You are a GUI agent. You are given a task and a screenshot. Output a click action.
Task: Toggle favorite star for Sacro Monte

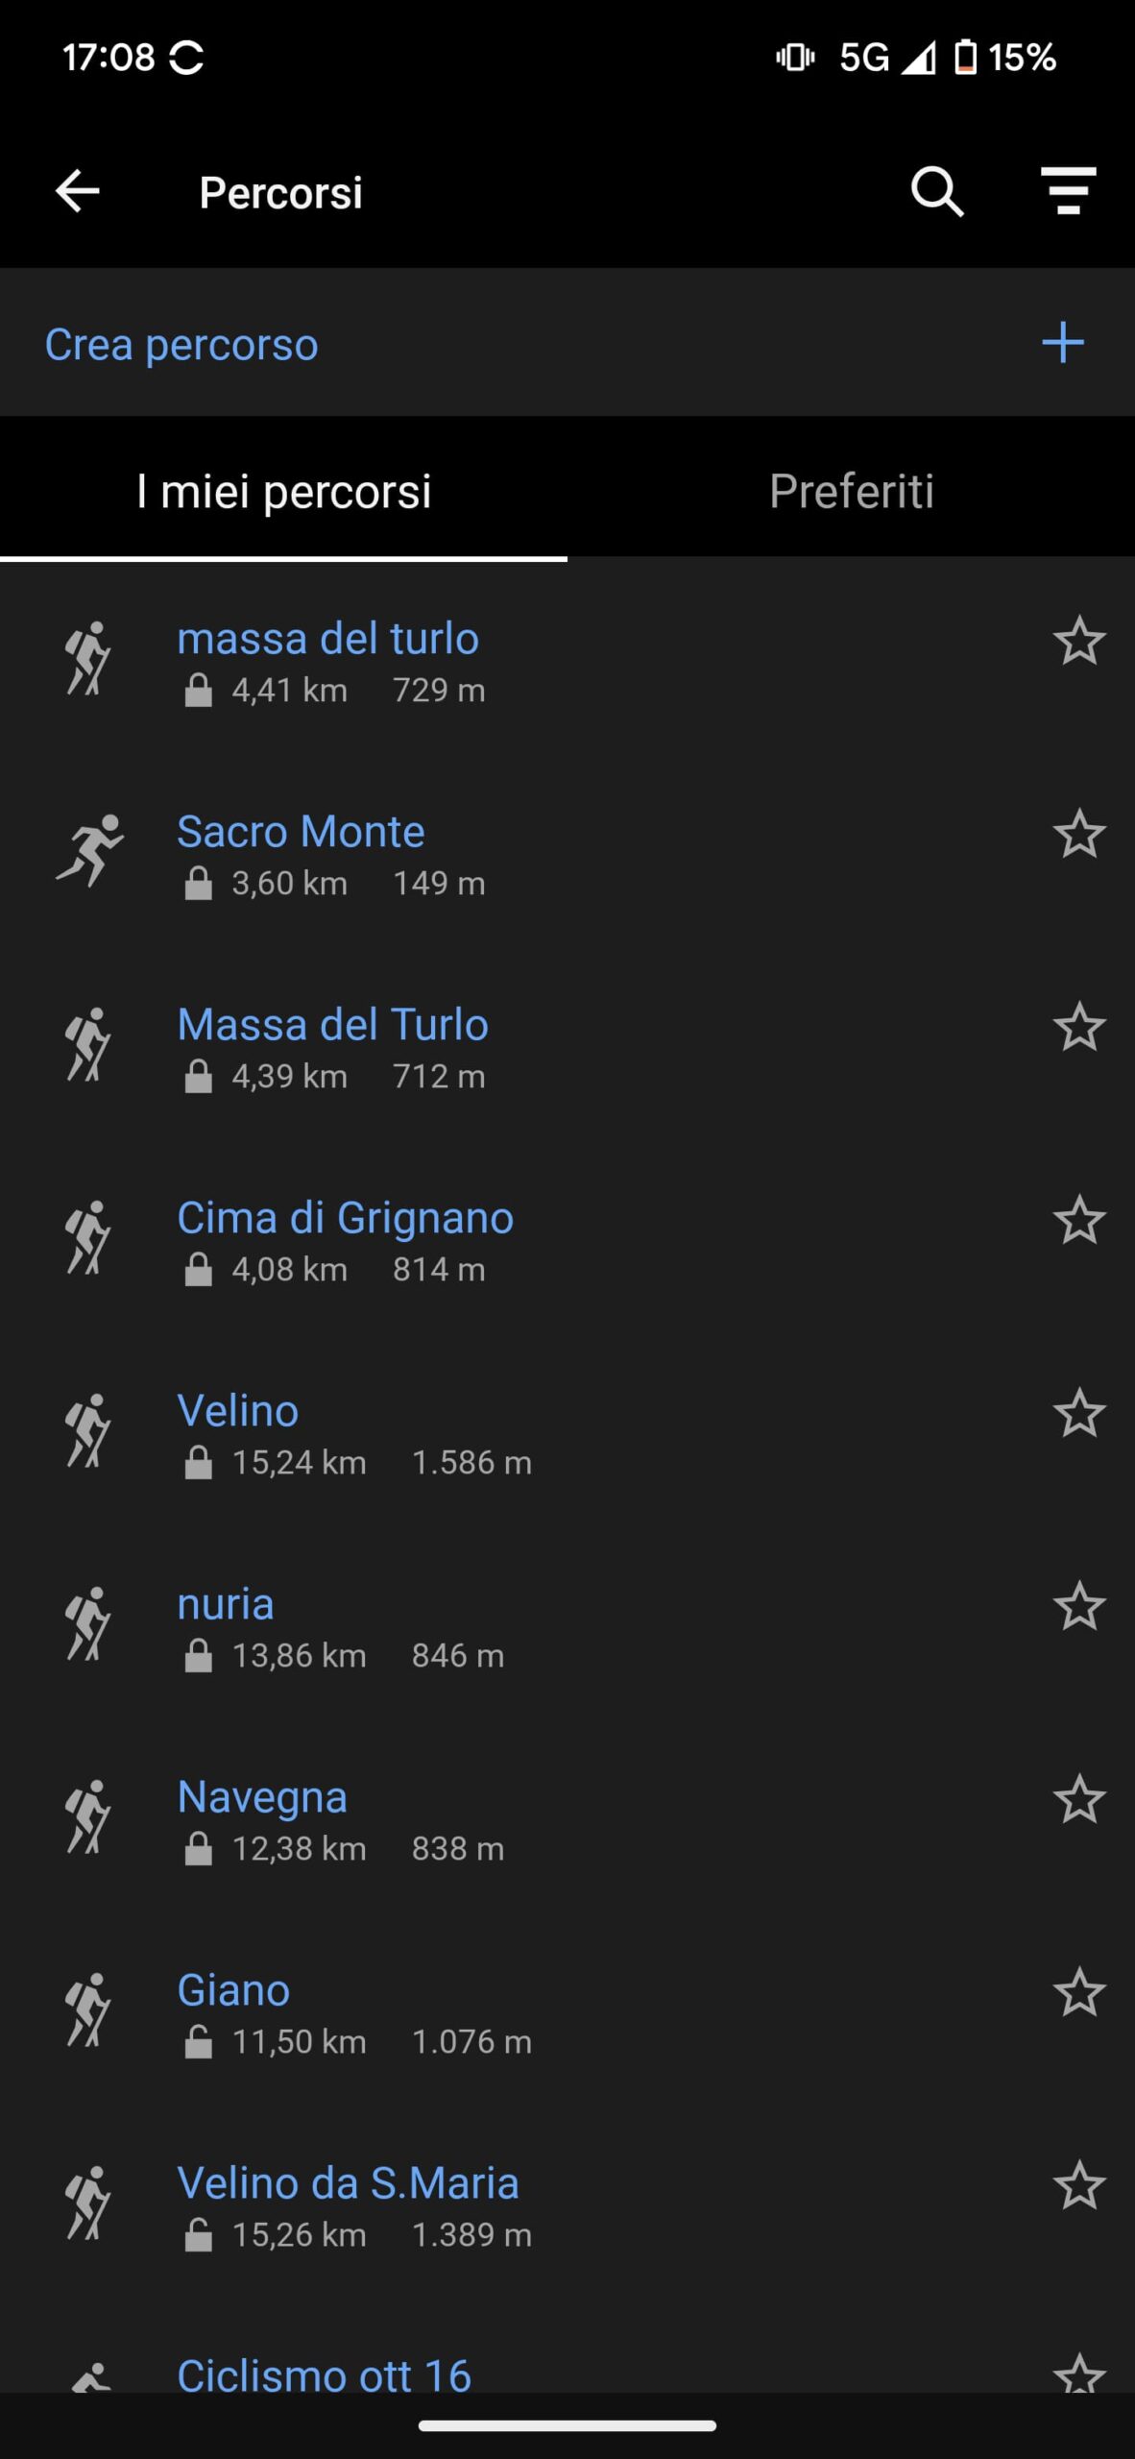pyautogui.click(x=1079, y=834)
